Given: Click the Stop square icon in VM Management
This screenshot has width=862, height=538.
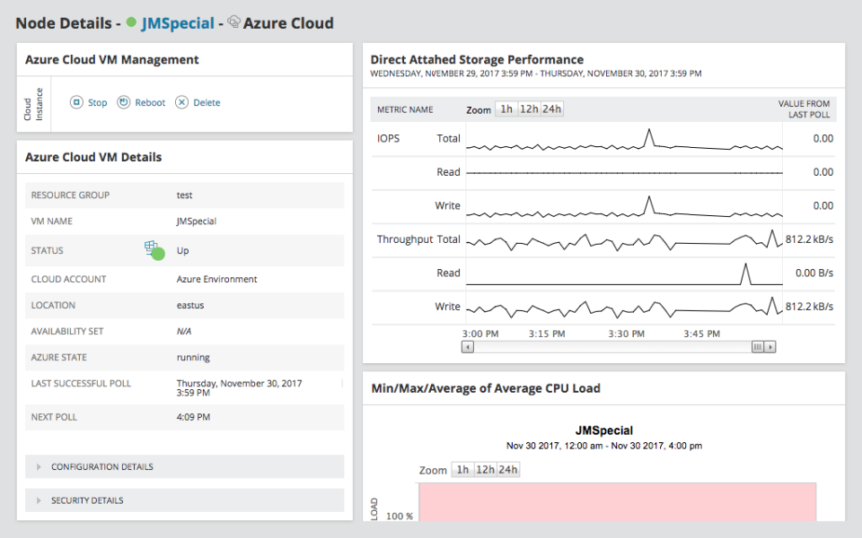Looking at the screenshot, I should tap(76, 102).
